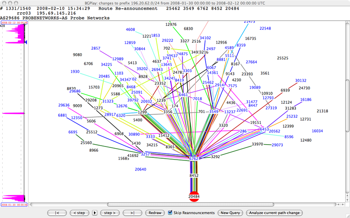Jump to the first event with |< button
The width and height of the screenshot is (350, 218).
pos(57,213)
